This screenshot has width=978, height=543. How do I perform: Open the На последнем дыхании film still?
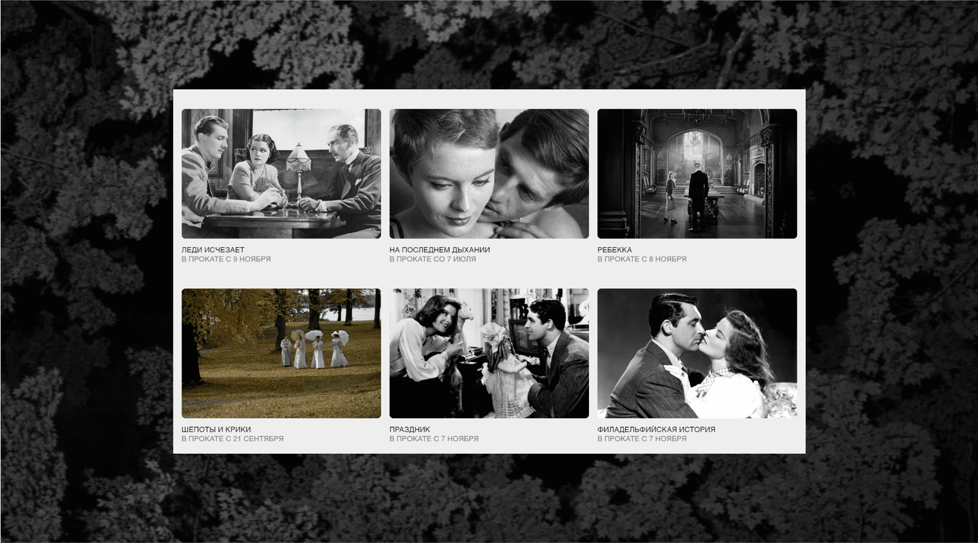click(489, 174)
